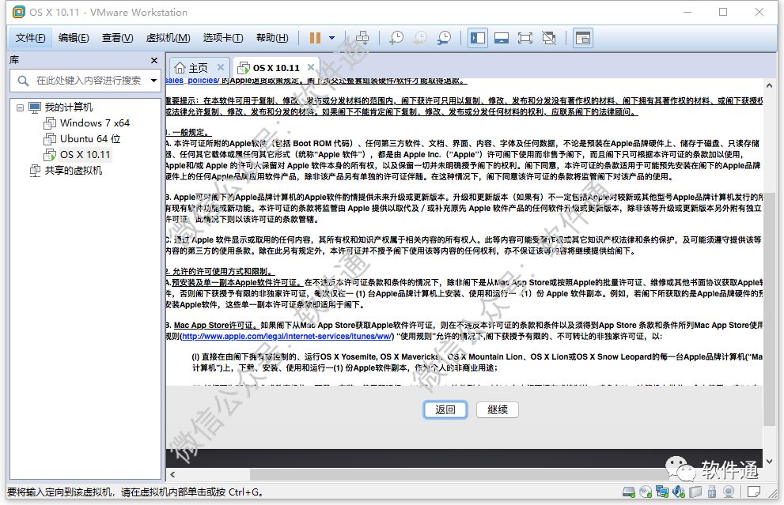This screenshot has width=784, height=505.
Task: Click the Ubuntu 64 位 VM icon
Action: [50, 139]
